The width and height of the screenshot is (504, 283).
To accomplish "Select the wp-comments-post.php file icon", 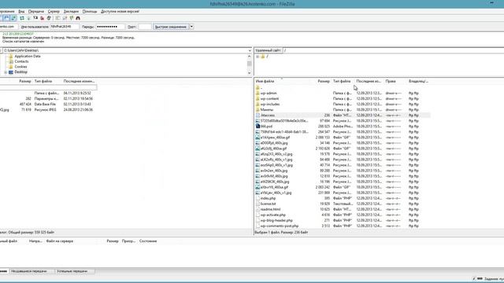I will coord(258,226).
